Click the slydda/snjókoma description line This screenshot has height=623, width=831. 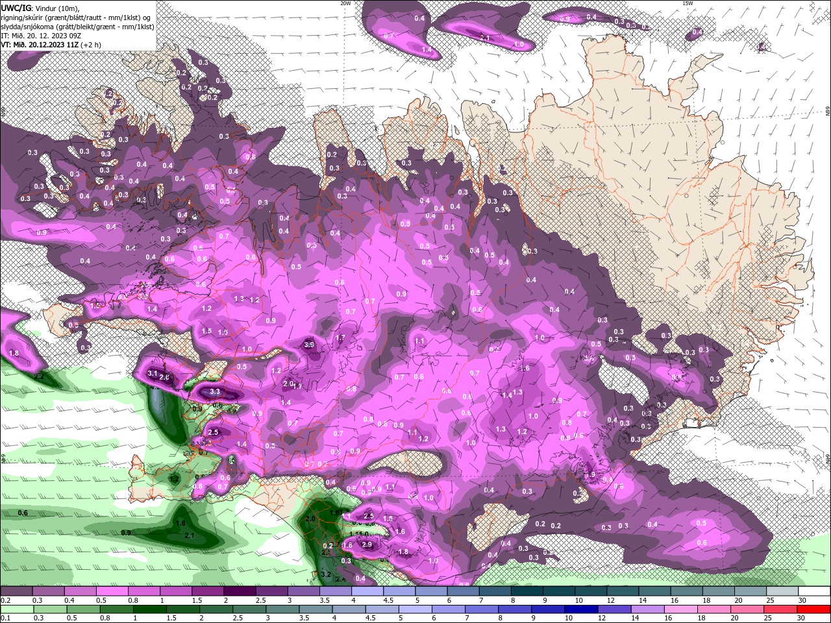click(77, 26)
